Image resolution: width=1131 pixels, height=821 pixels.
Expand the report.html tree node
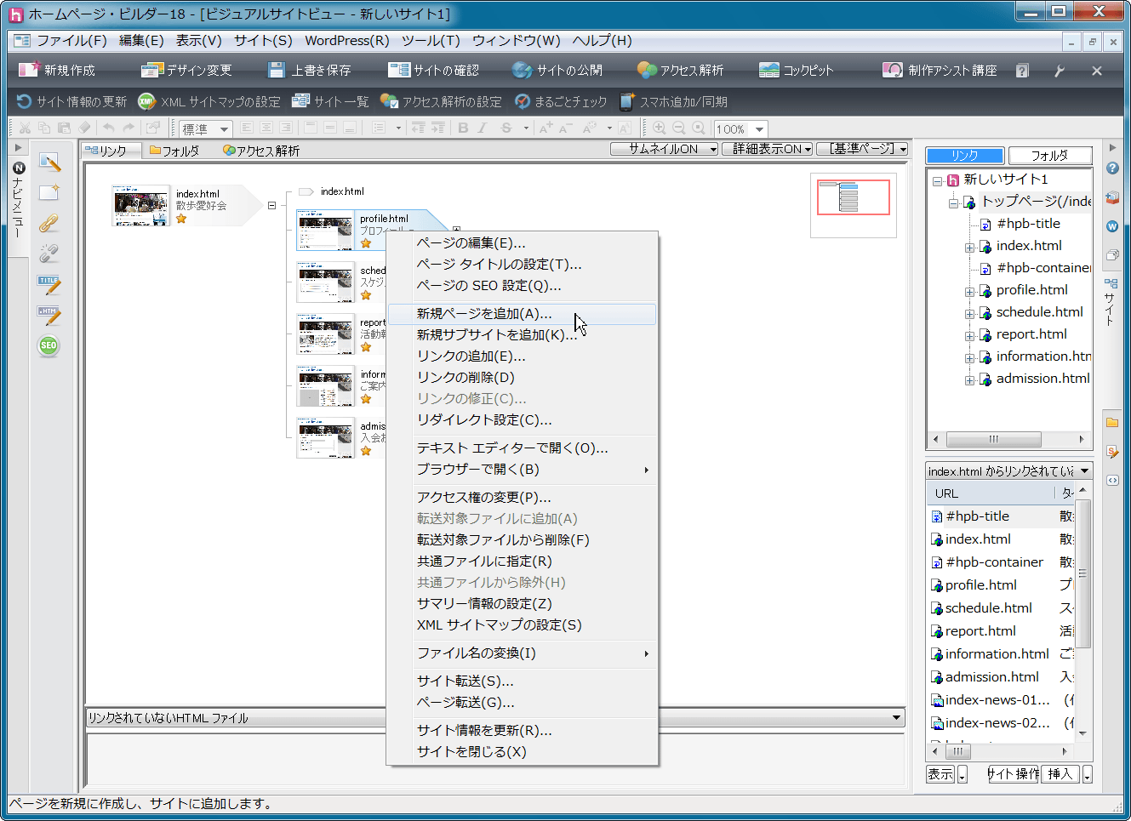point(969,336)
